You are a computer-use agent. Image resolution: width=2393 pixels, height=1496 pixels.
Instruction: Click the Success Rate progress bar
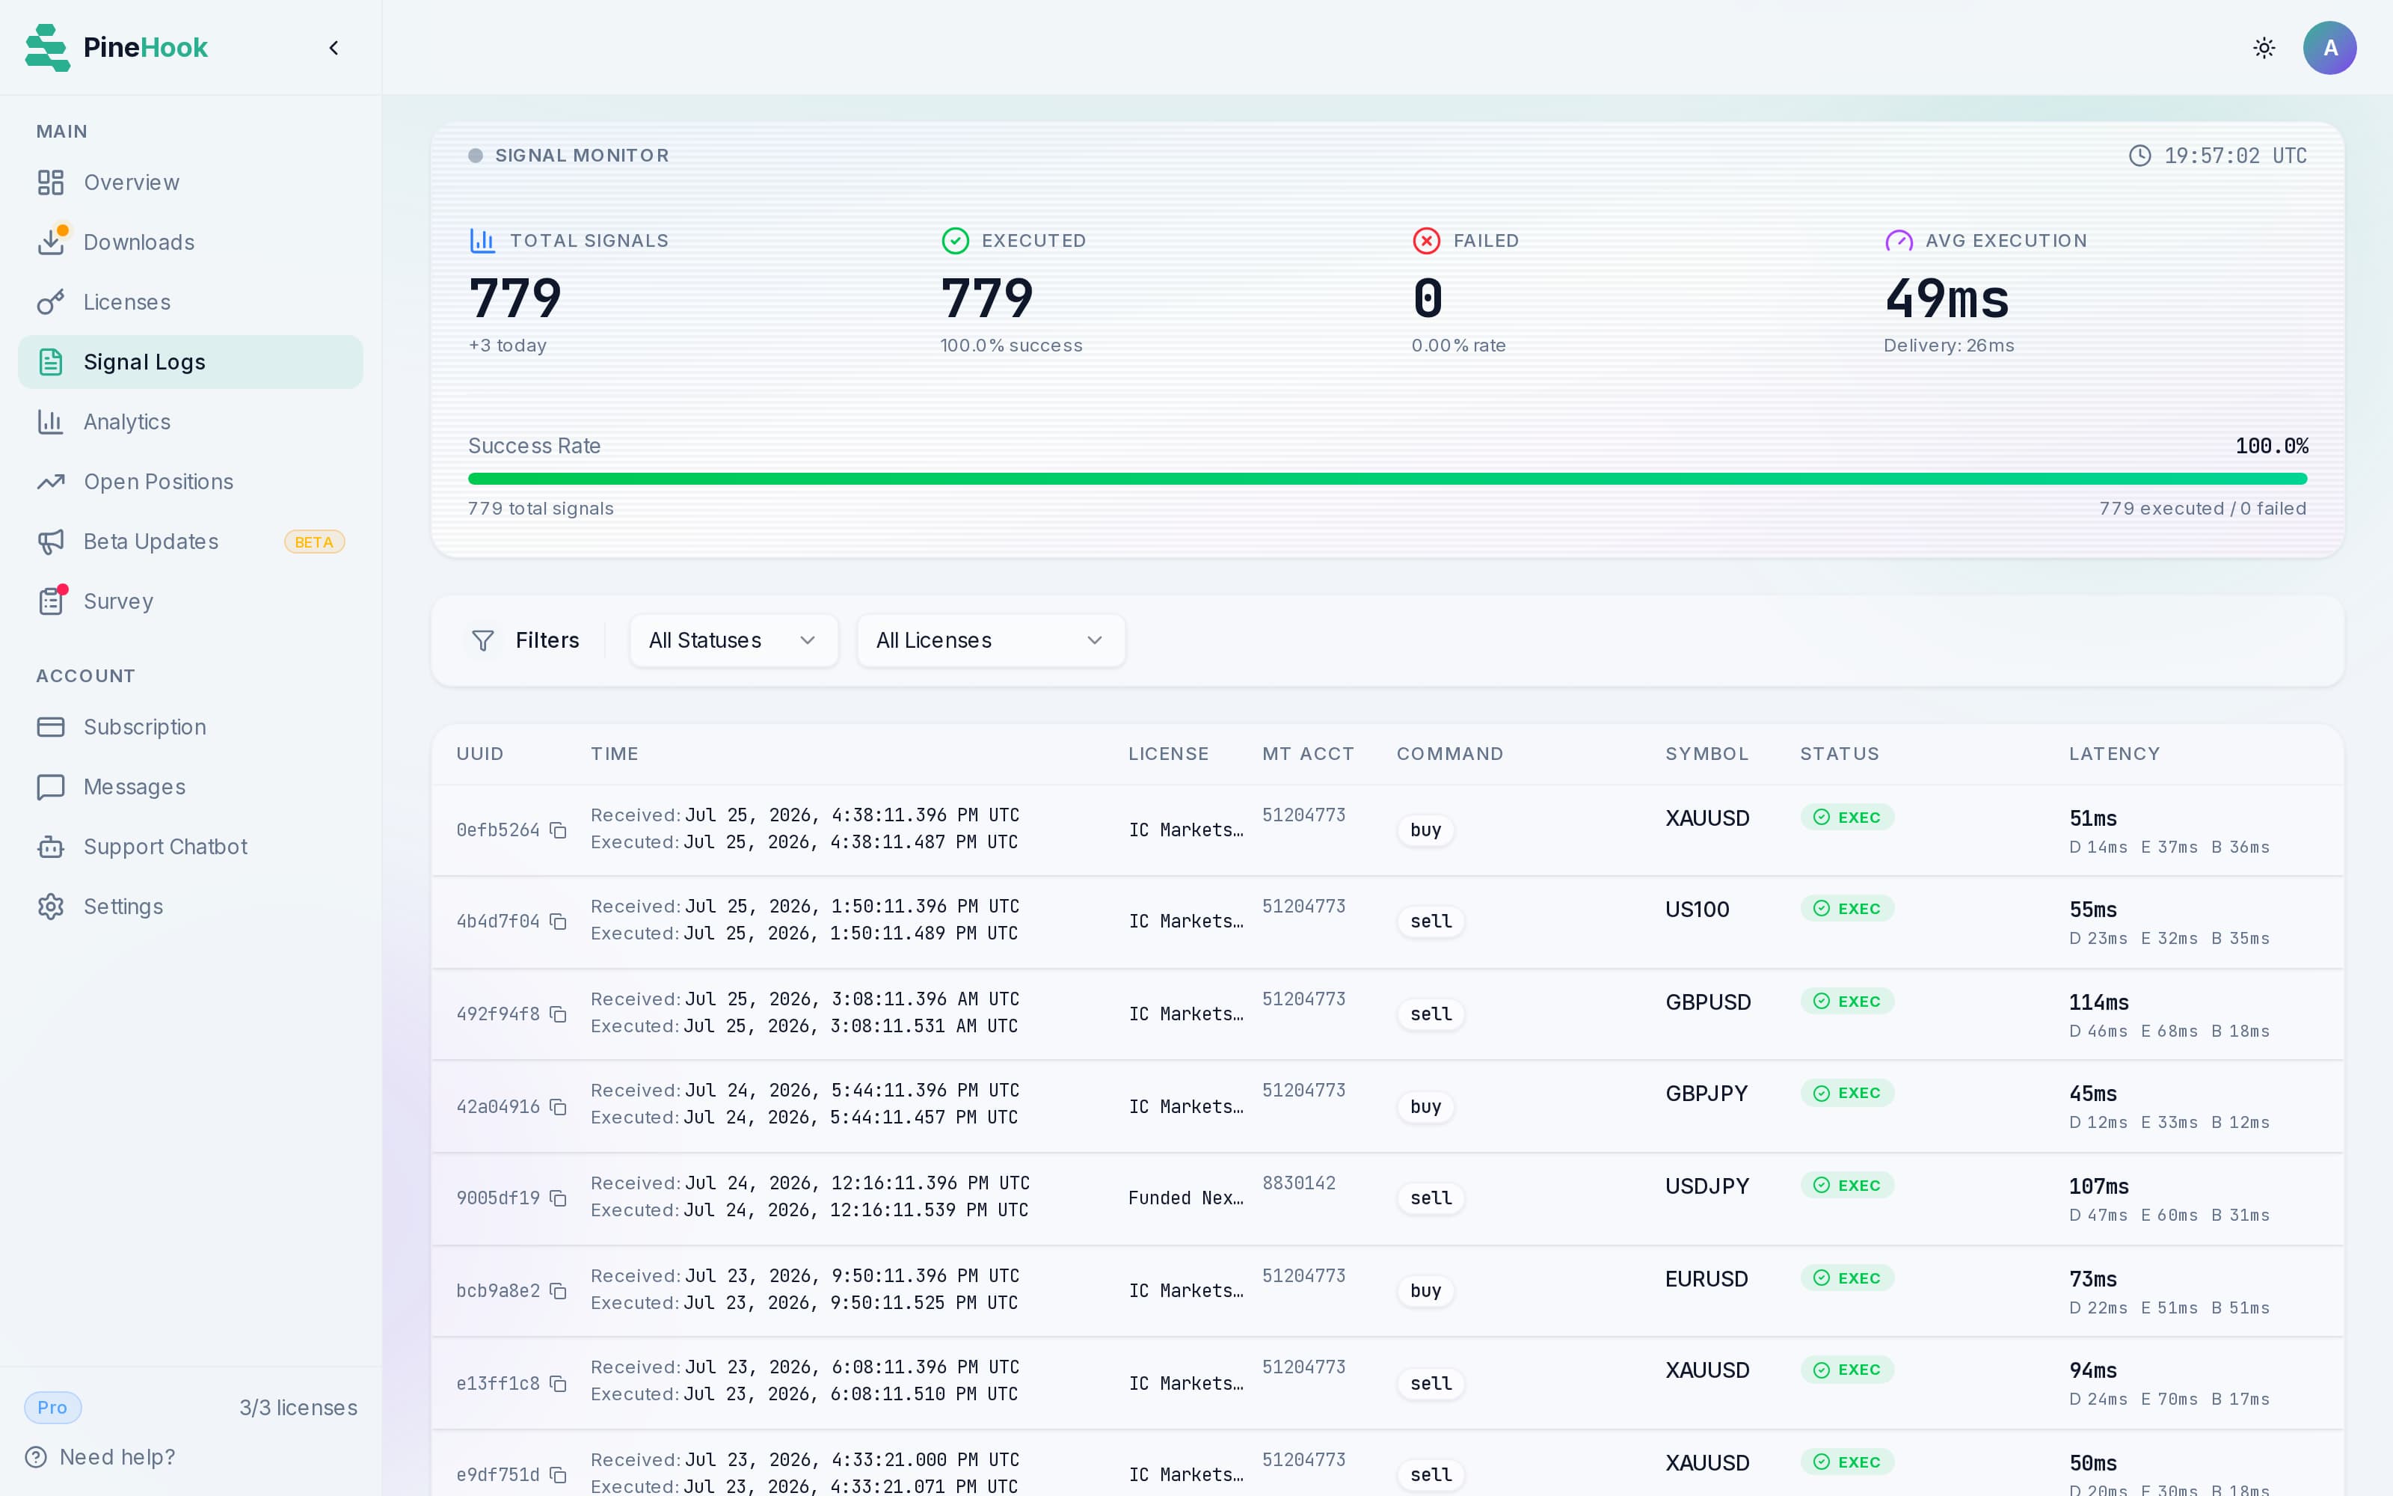pyautogui.click(x=1387, y=479)
